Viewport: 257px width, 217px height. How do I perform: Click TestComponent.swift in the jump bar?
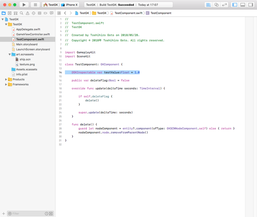coord(126,13)
